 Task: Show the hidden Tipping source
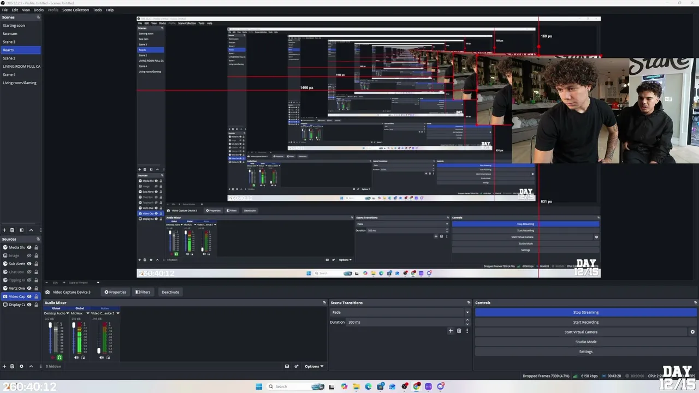point(29,280)
